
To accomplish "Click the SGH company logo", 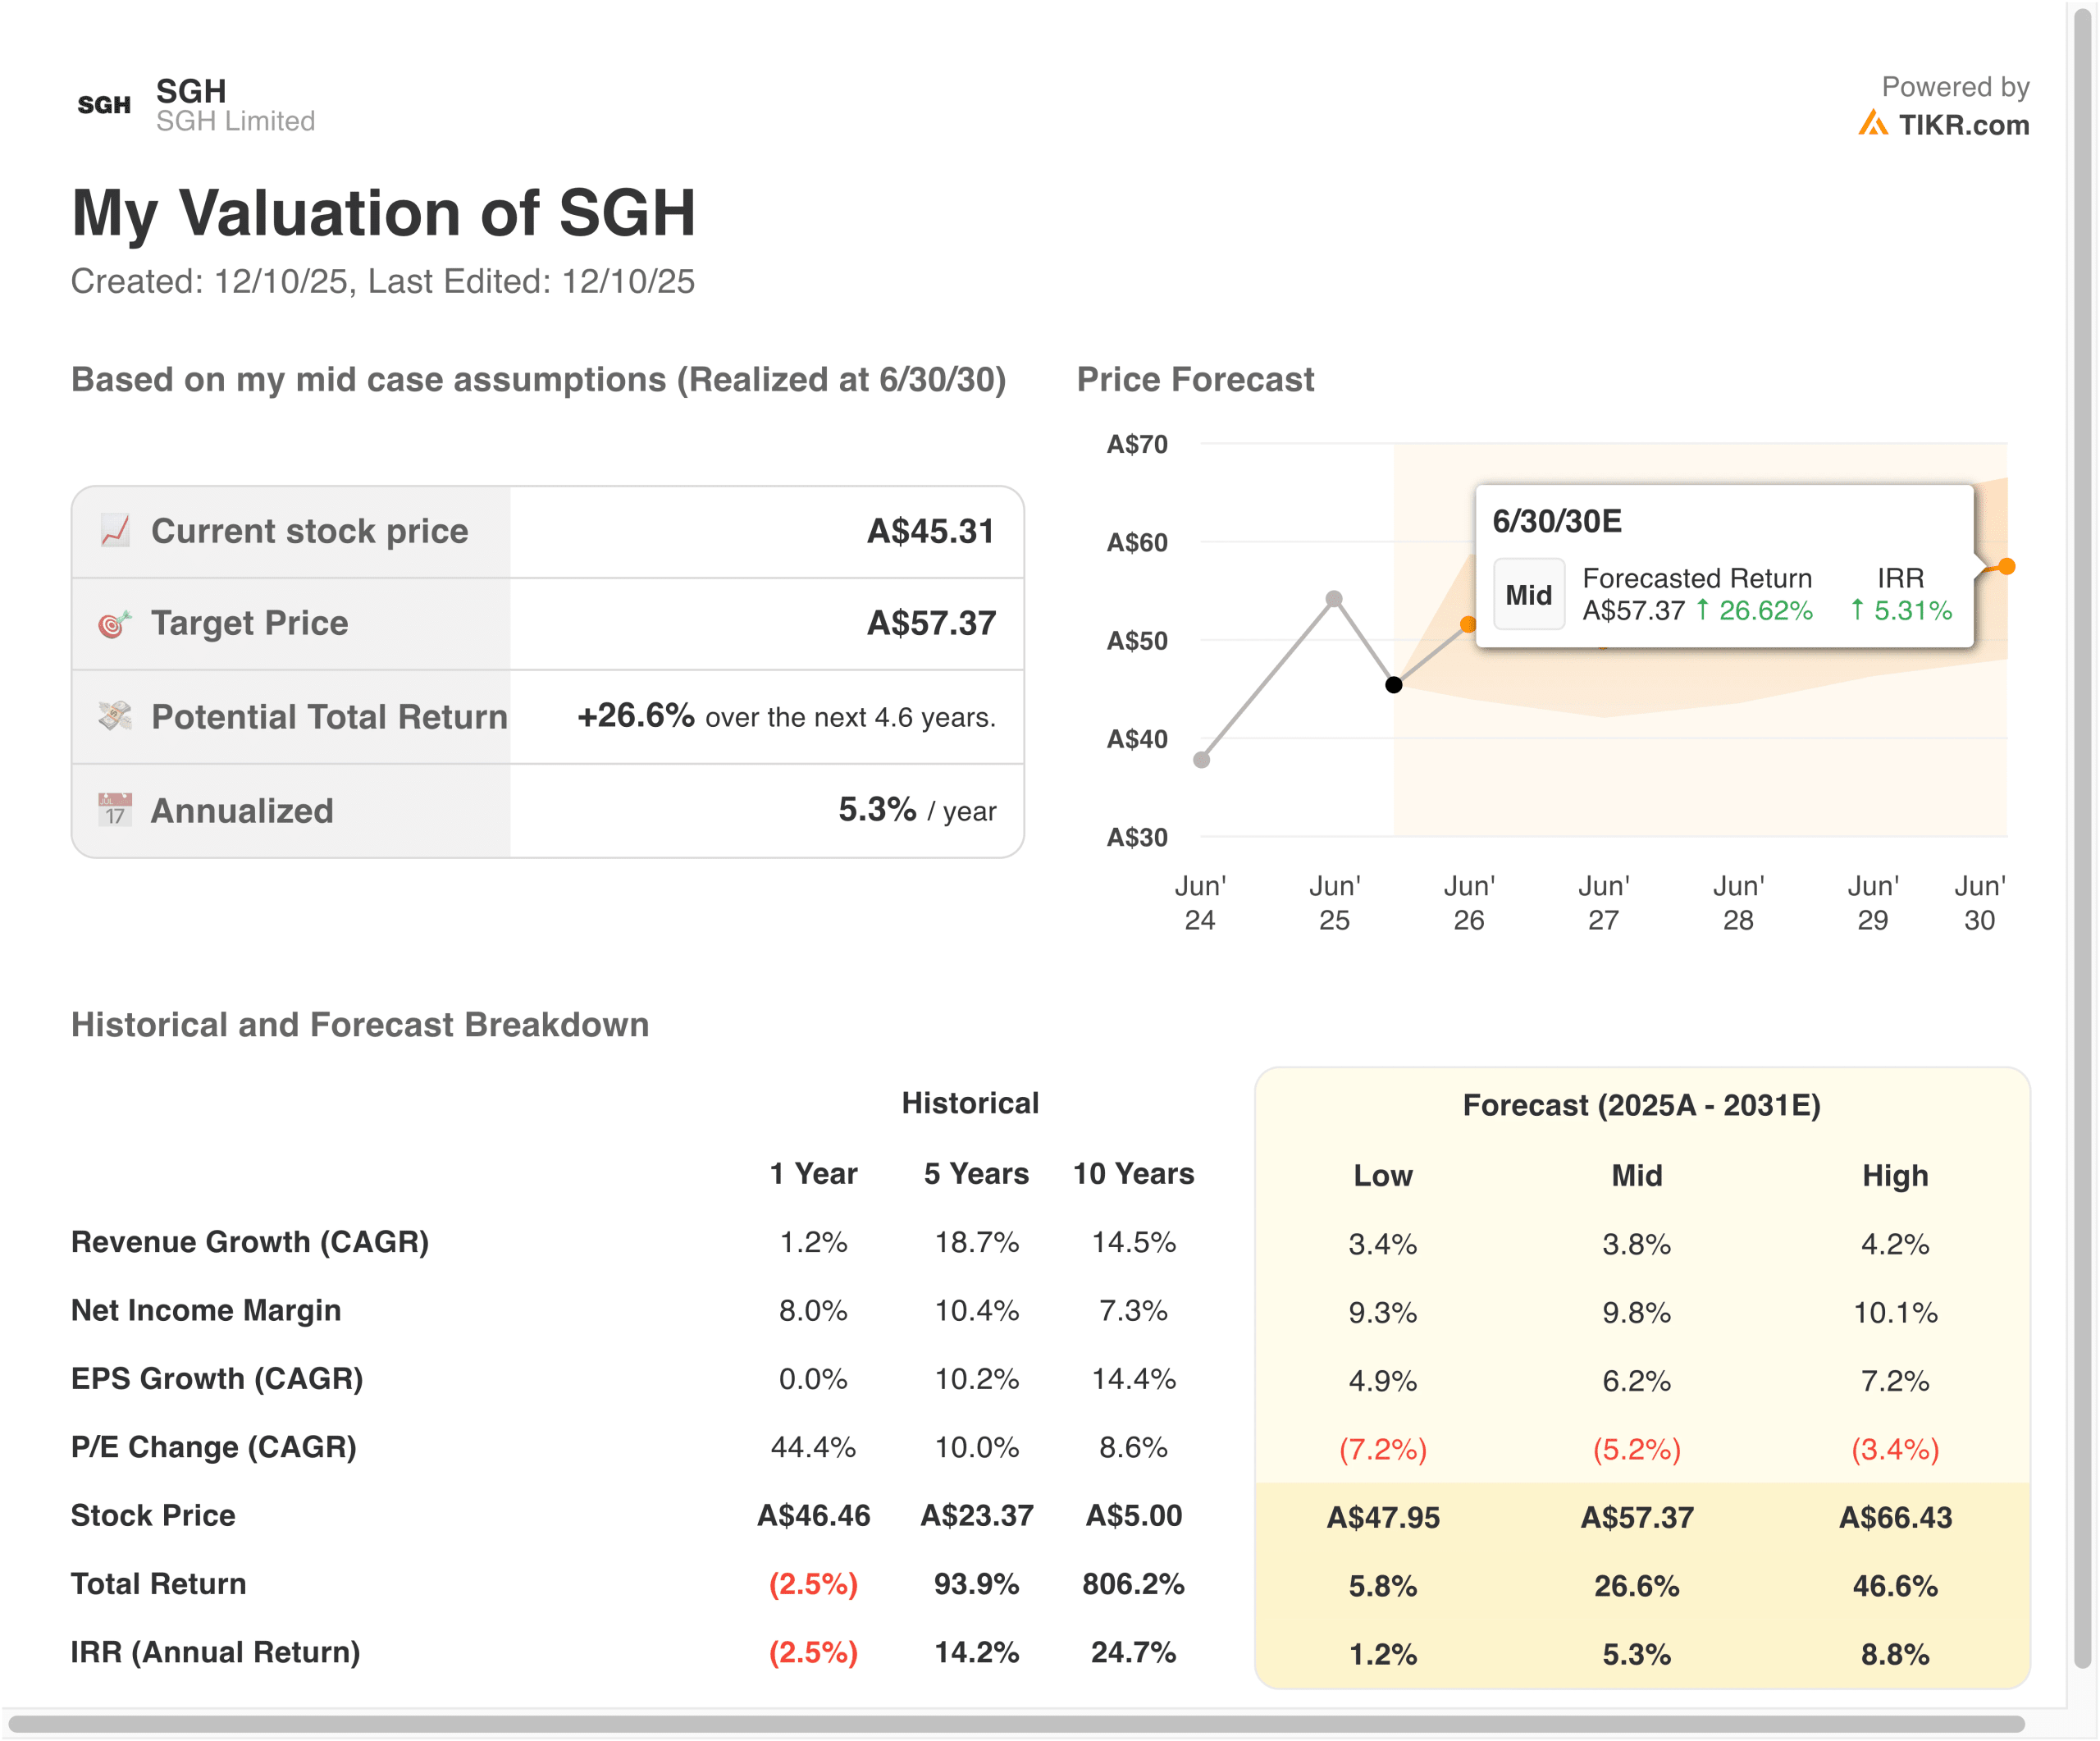I will point(103,103).
